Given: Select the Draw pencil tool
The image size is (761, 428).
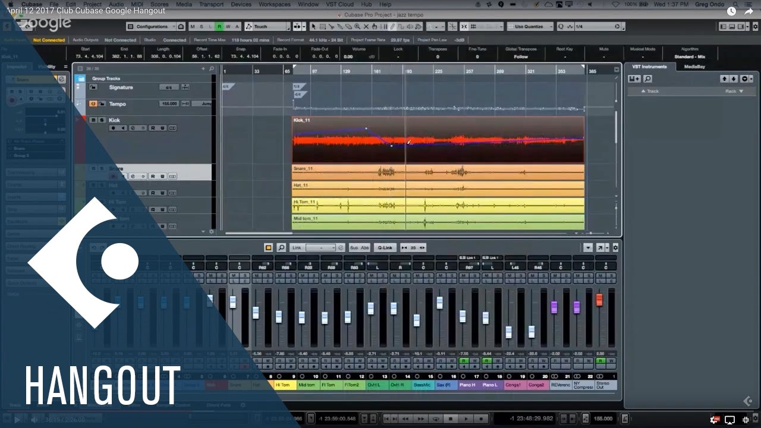Looking at the screenshot, I should click(392, 27).
